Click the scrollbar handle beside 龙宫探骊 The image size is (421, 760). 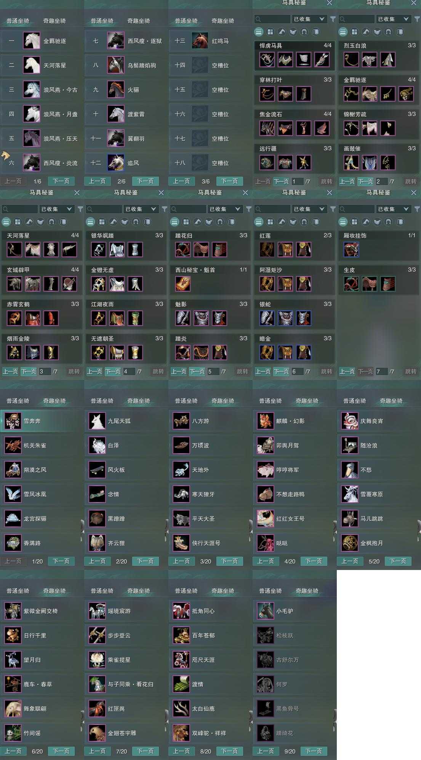pyautogui.click(x=82, y=527)
